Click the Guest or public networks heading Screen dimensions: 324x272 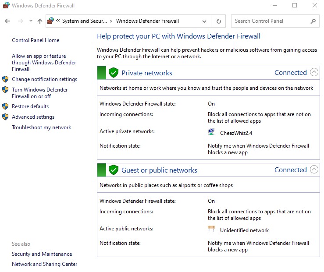[x=159, y=170]
